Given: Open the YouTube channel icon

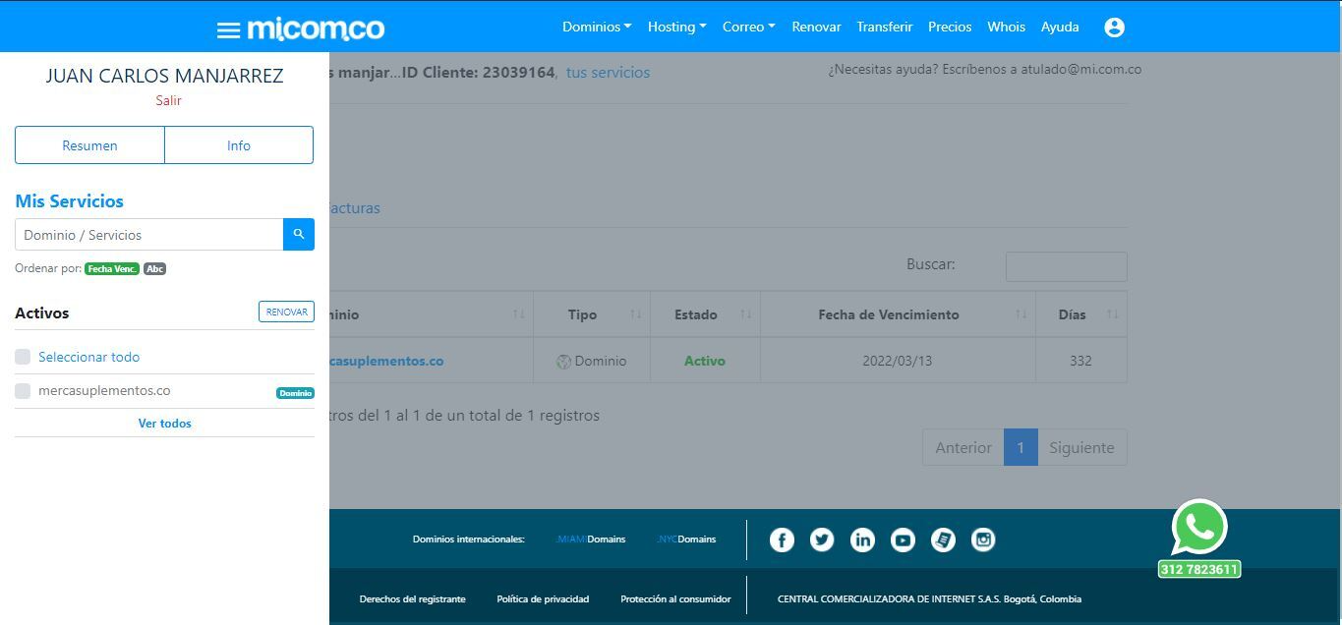Looking at the screenshot, I should (x=903, y=540).
